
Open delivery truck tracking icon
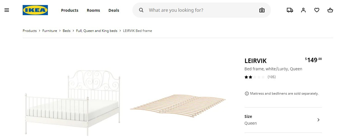[290, 10]
